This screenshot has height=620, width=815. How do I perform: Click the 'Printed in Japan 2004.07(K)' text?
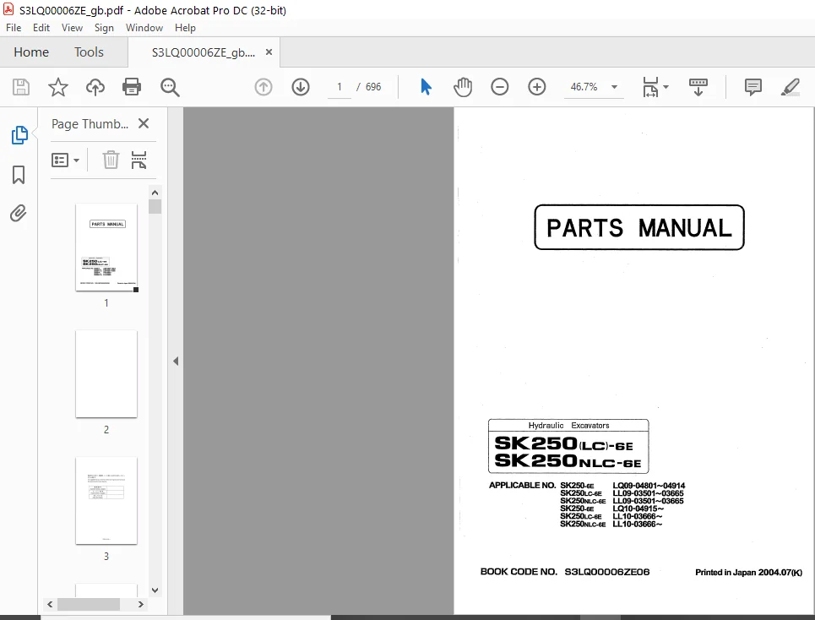(748, 573)
